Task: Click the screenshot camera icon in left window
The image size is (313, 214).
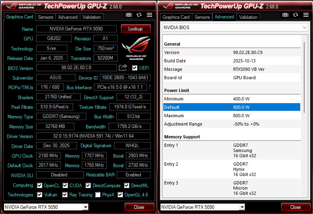Action: point(128,15)
